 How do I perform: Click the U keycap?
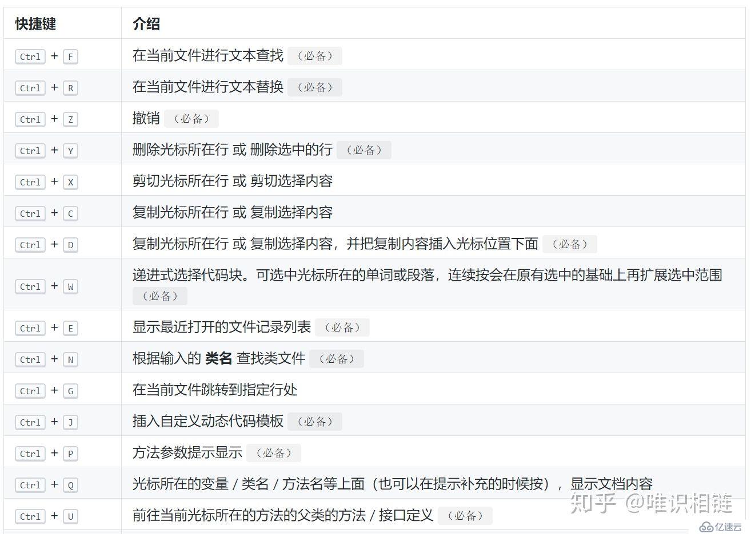pyautogui.click(x=70, y=516)
